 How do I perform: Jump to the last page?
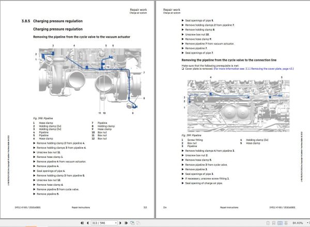(126, 223)
